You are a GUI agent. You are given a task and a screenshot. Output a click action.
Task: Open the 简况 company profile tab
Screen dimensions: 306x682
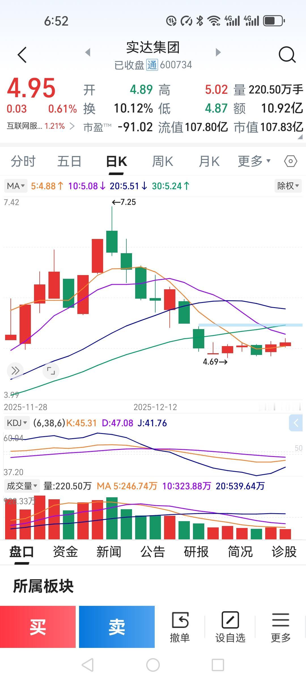click(240, 552)
